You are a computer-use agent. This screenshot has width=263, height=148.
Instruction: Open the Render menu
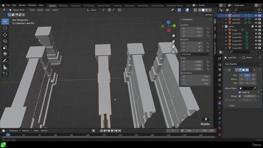pyautogui.click(x=22, y=5)
